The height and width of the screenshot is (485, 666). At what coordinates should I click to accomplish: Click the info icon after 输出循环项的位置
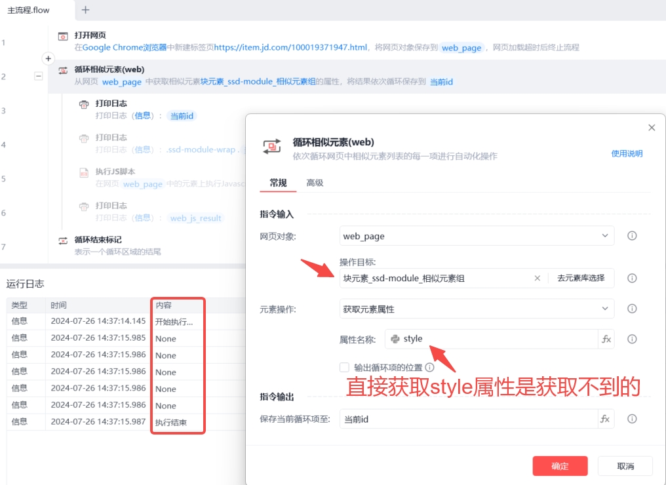(429, 368)
